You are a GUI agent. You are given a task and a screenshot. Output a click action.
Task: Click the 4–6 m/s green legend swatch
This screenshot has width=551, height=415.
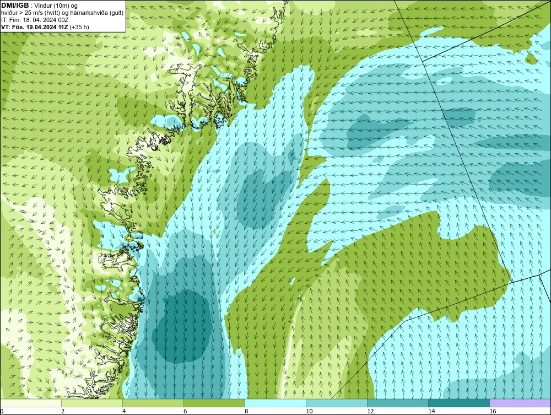pos(153,403)
